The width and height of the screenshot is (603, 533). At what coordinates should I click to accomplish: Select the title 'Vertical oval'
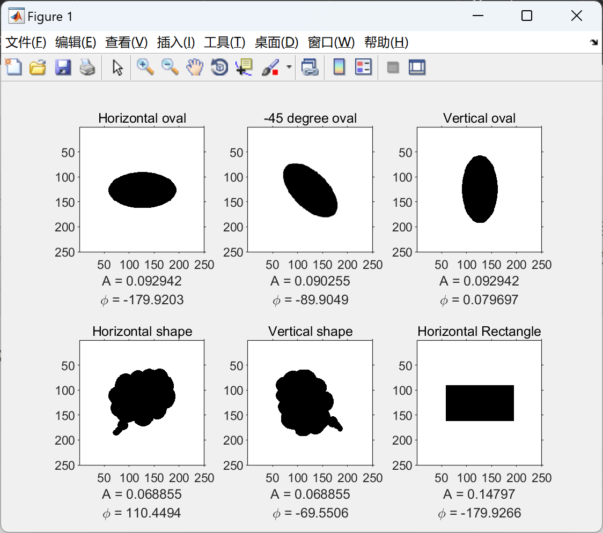click(479, 118)
